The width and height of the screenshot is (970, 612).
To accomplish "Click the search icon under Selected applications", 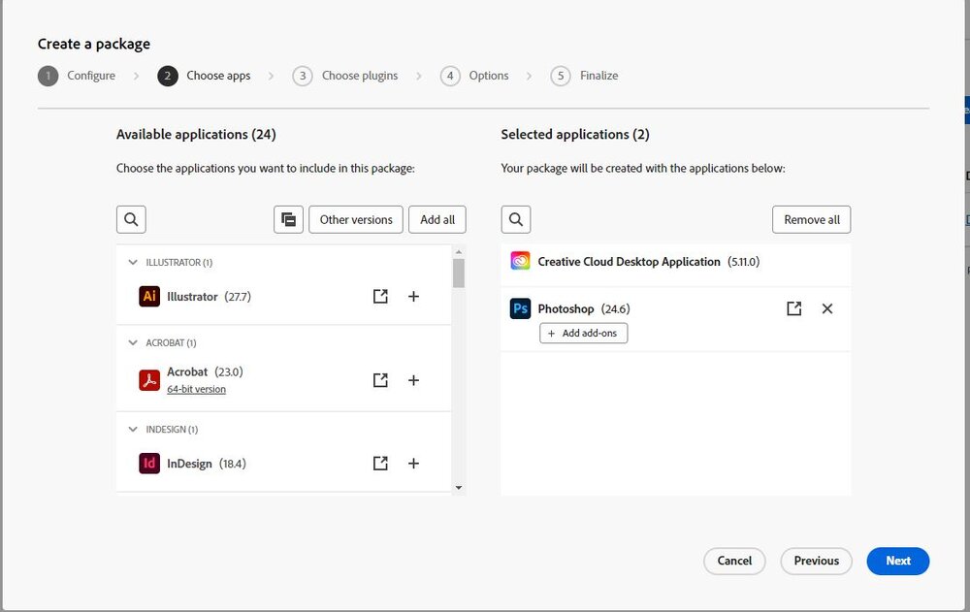I will pos(516,219).
